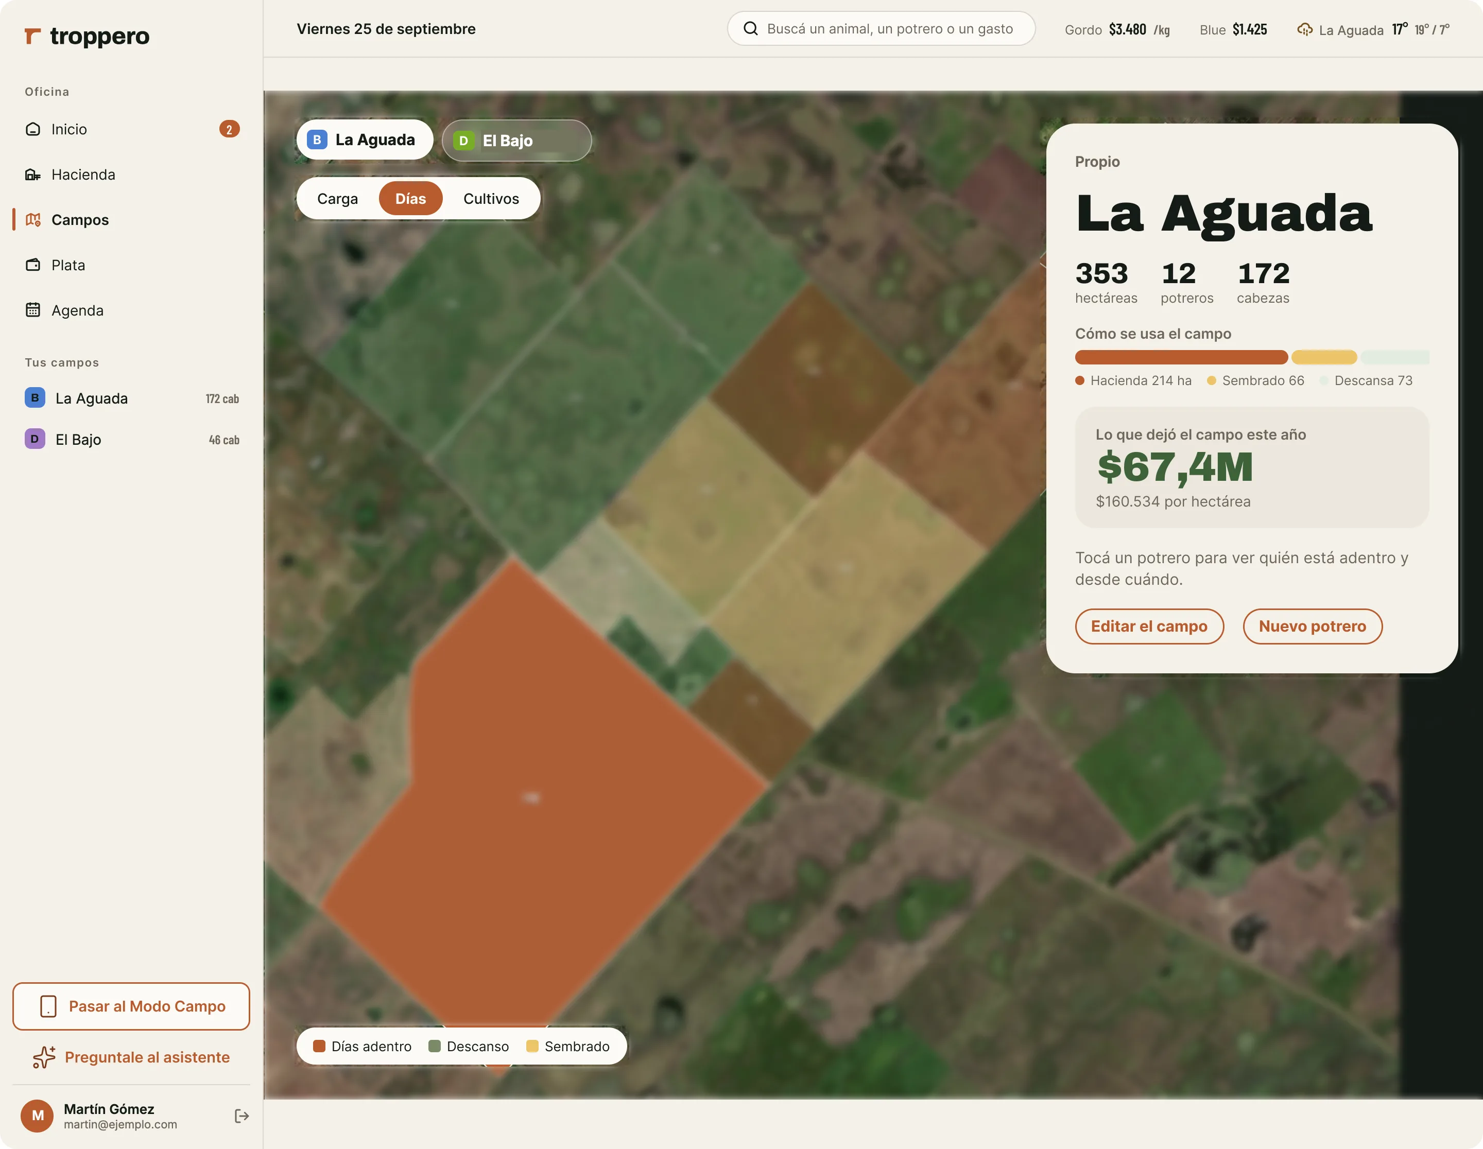Image resolution: width=1483 pixels, height=1149 pixels.
Task: Click the Inicio home icon
Action: [32, 129]
